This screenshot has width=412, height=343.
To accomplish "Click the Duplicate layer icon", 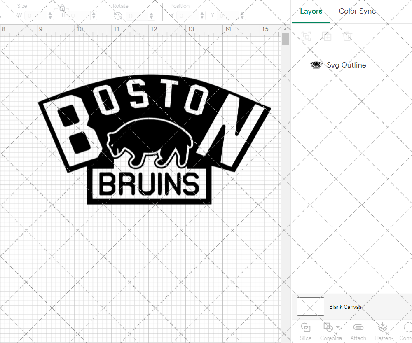I will 327,36.
